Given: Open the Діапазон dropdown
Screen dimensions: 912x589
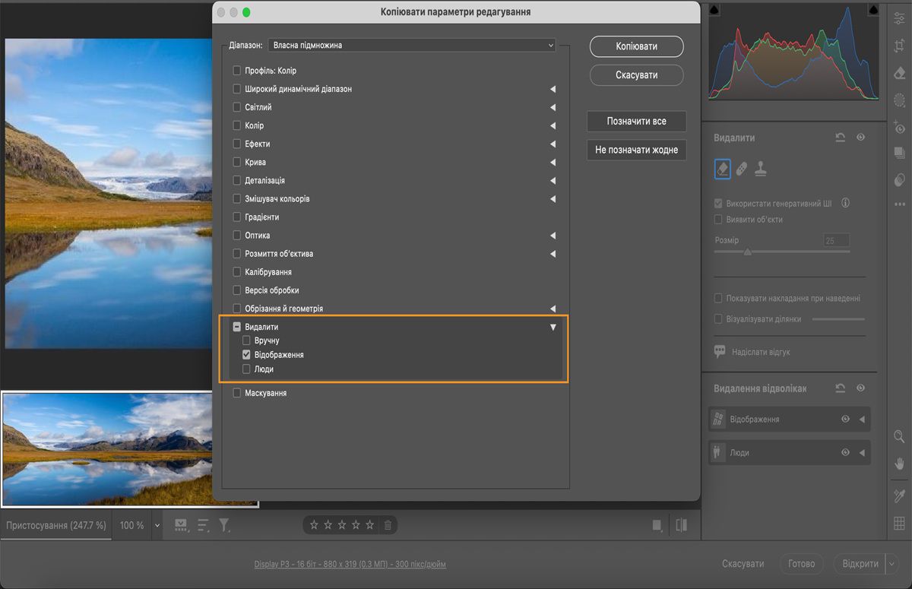Looking at the screenshot, I should (412, 46).
